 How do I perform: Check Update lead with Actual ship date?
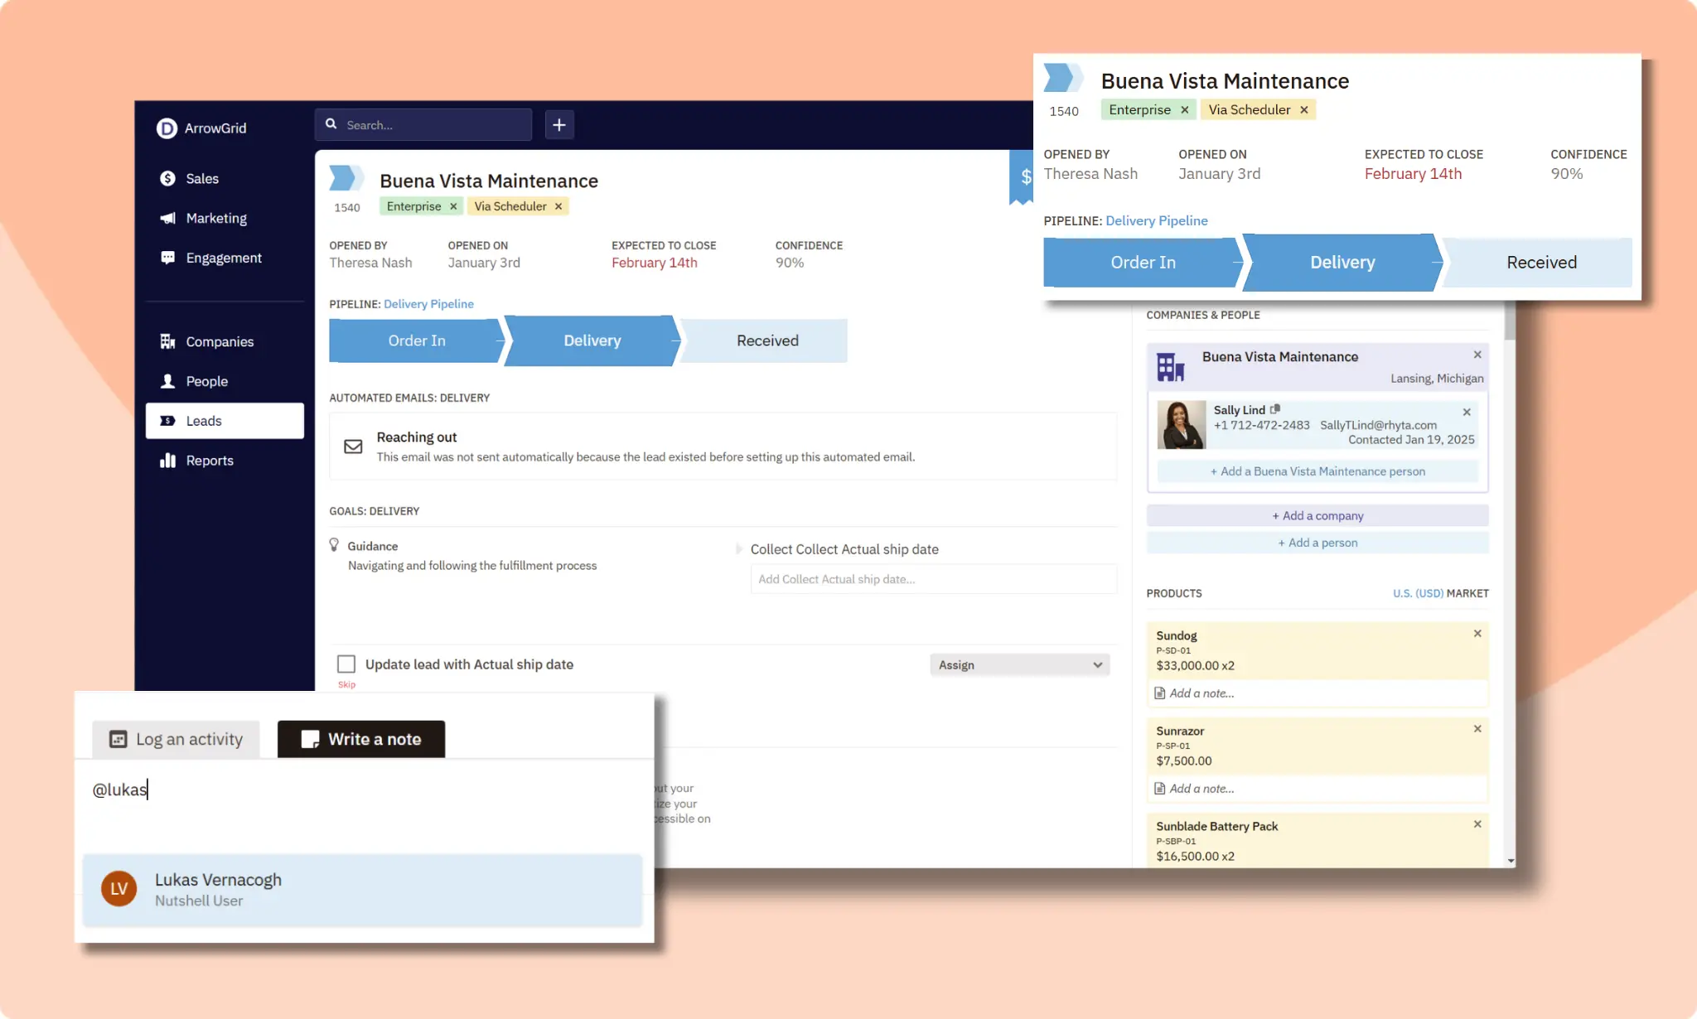(x=346, y=664)
